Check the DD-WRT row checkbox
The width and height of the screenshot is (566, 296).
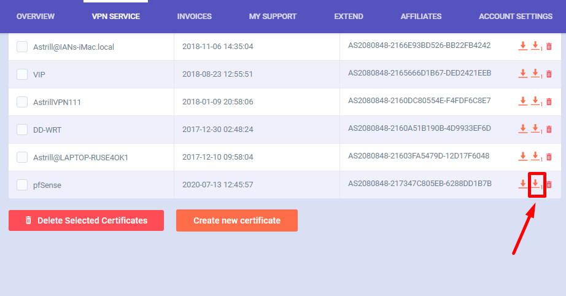click(22, 130)
